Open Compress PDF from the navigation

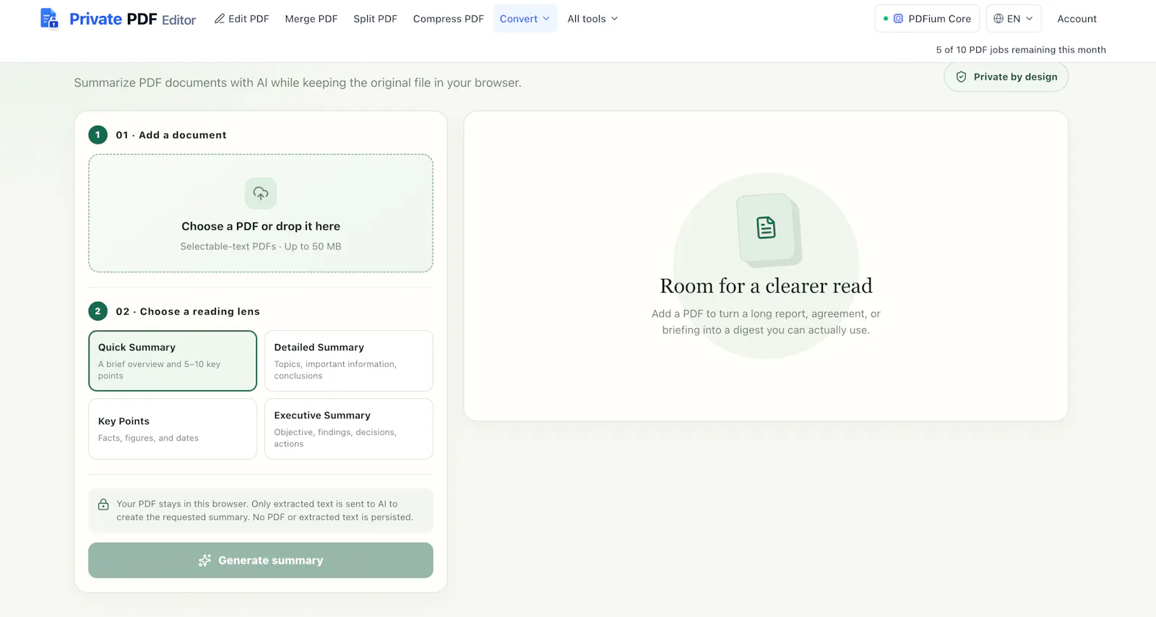pos(449,19)
